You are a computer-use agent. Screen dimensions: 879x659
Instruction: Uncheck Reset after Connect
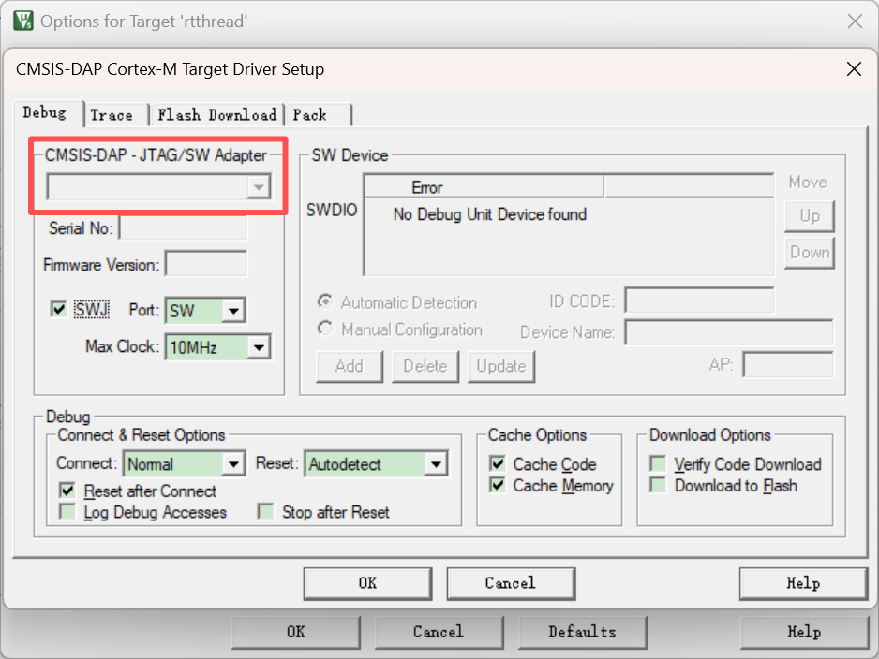pyautogui.click(x=67, y=491)
